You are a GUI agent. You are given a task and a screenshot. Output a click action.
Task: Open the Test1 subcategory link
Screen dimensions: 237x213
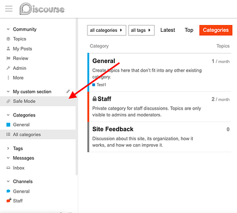point(101,85)
